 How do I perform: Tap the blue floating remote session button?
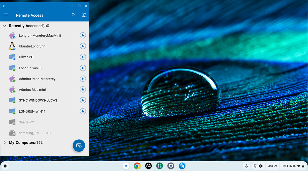79,145
